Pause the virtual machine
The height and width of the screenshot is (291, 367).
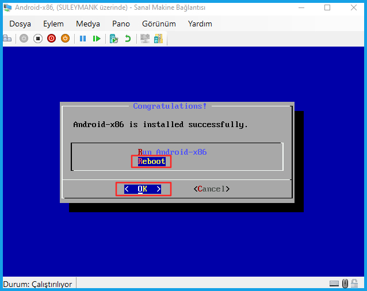pyautogui.click(x=83, y=39)
